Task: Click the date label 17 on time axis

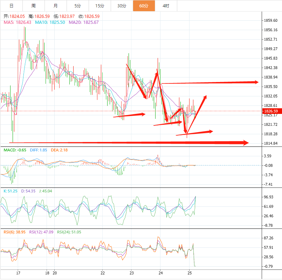Action: [18, 273]
